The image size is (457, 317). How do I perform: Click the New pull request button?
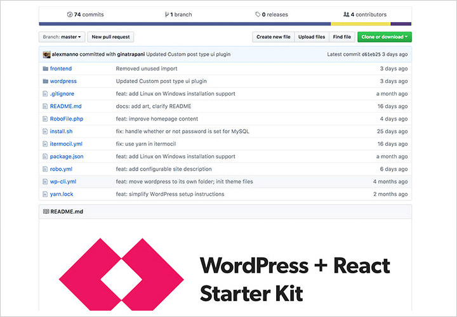[x=110, y=37]
